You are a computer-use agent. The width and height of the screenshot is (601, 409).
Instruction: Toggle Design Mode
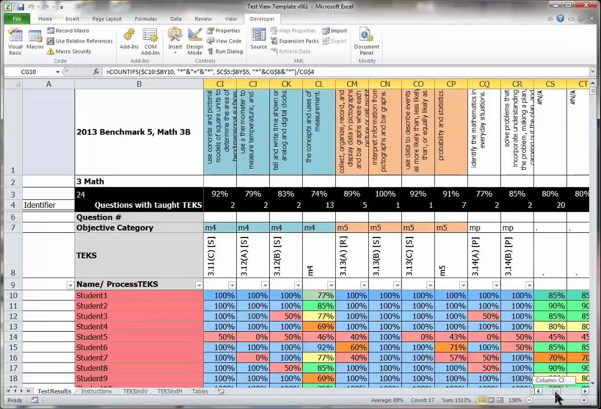[x=195, y=41]
